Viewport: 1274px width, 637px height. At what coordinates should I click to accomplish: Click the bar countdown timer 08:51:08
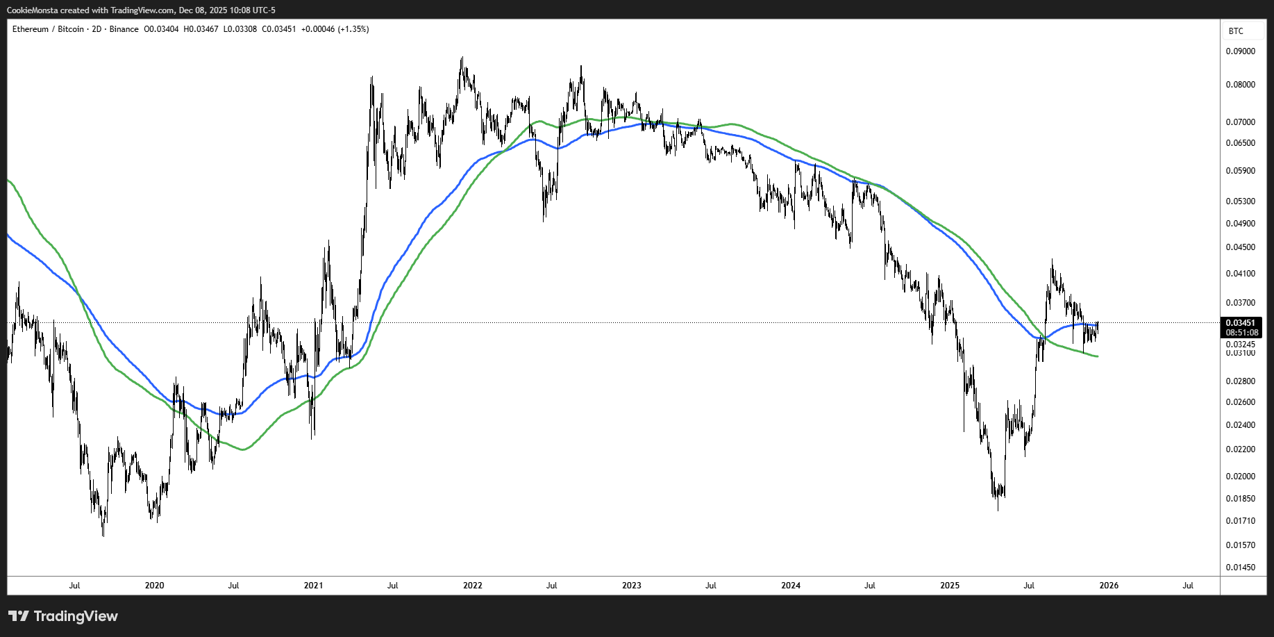[1240, 333]
